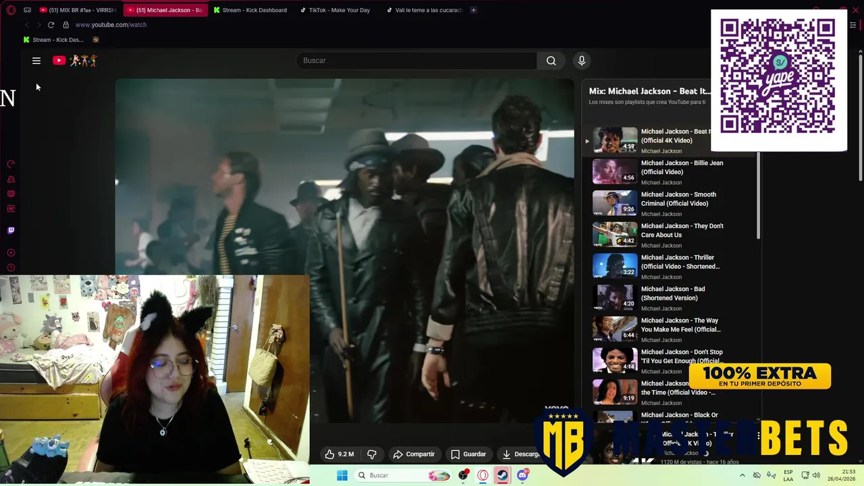Open the Player sidebar icon

[11, 253]
